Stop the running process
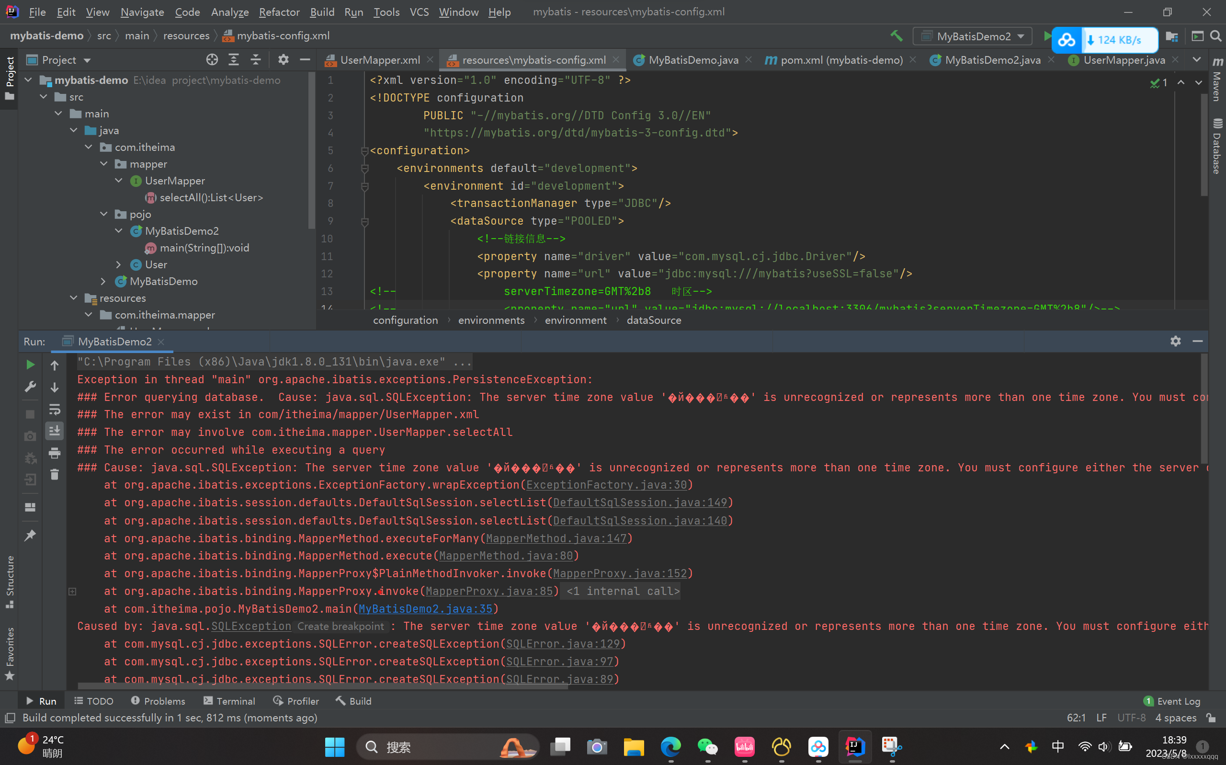Screen dimensions: 1226x765 30,414
